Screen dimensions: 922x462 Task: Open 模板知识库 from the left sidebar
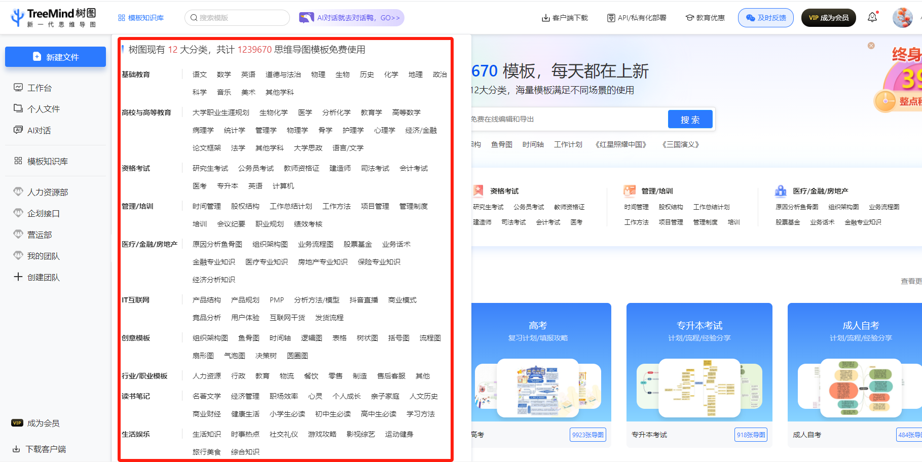pyautogui.click(x=45, y=161)
